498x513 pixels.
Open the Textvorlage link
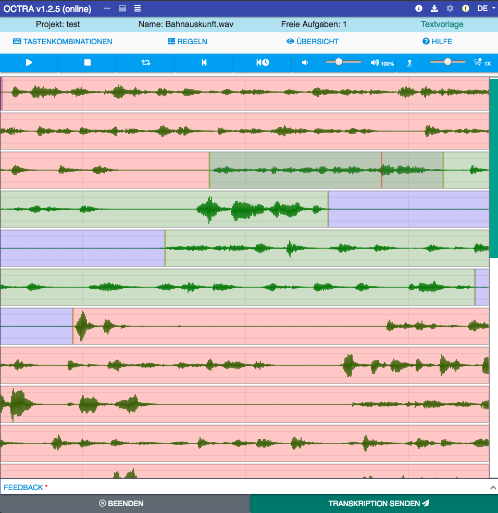click(x=442, y=24)
